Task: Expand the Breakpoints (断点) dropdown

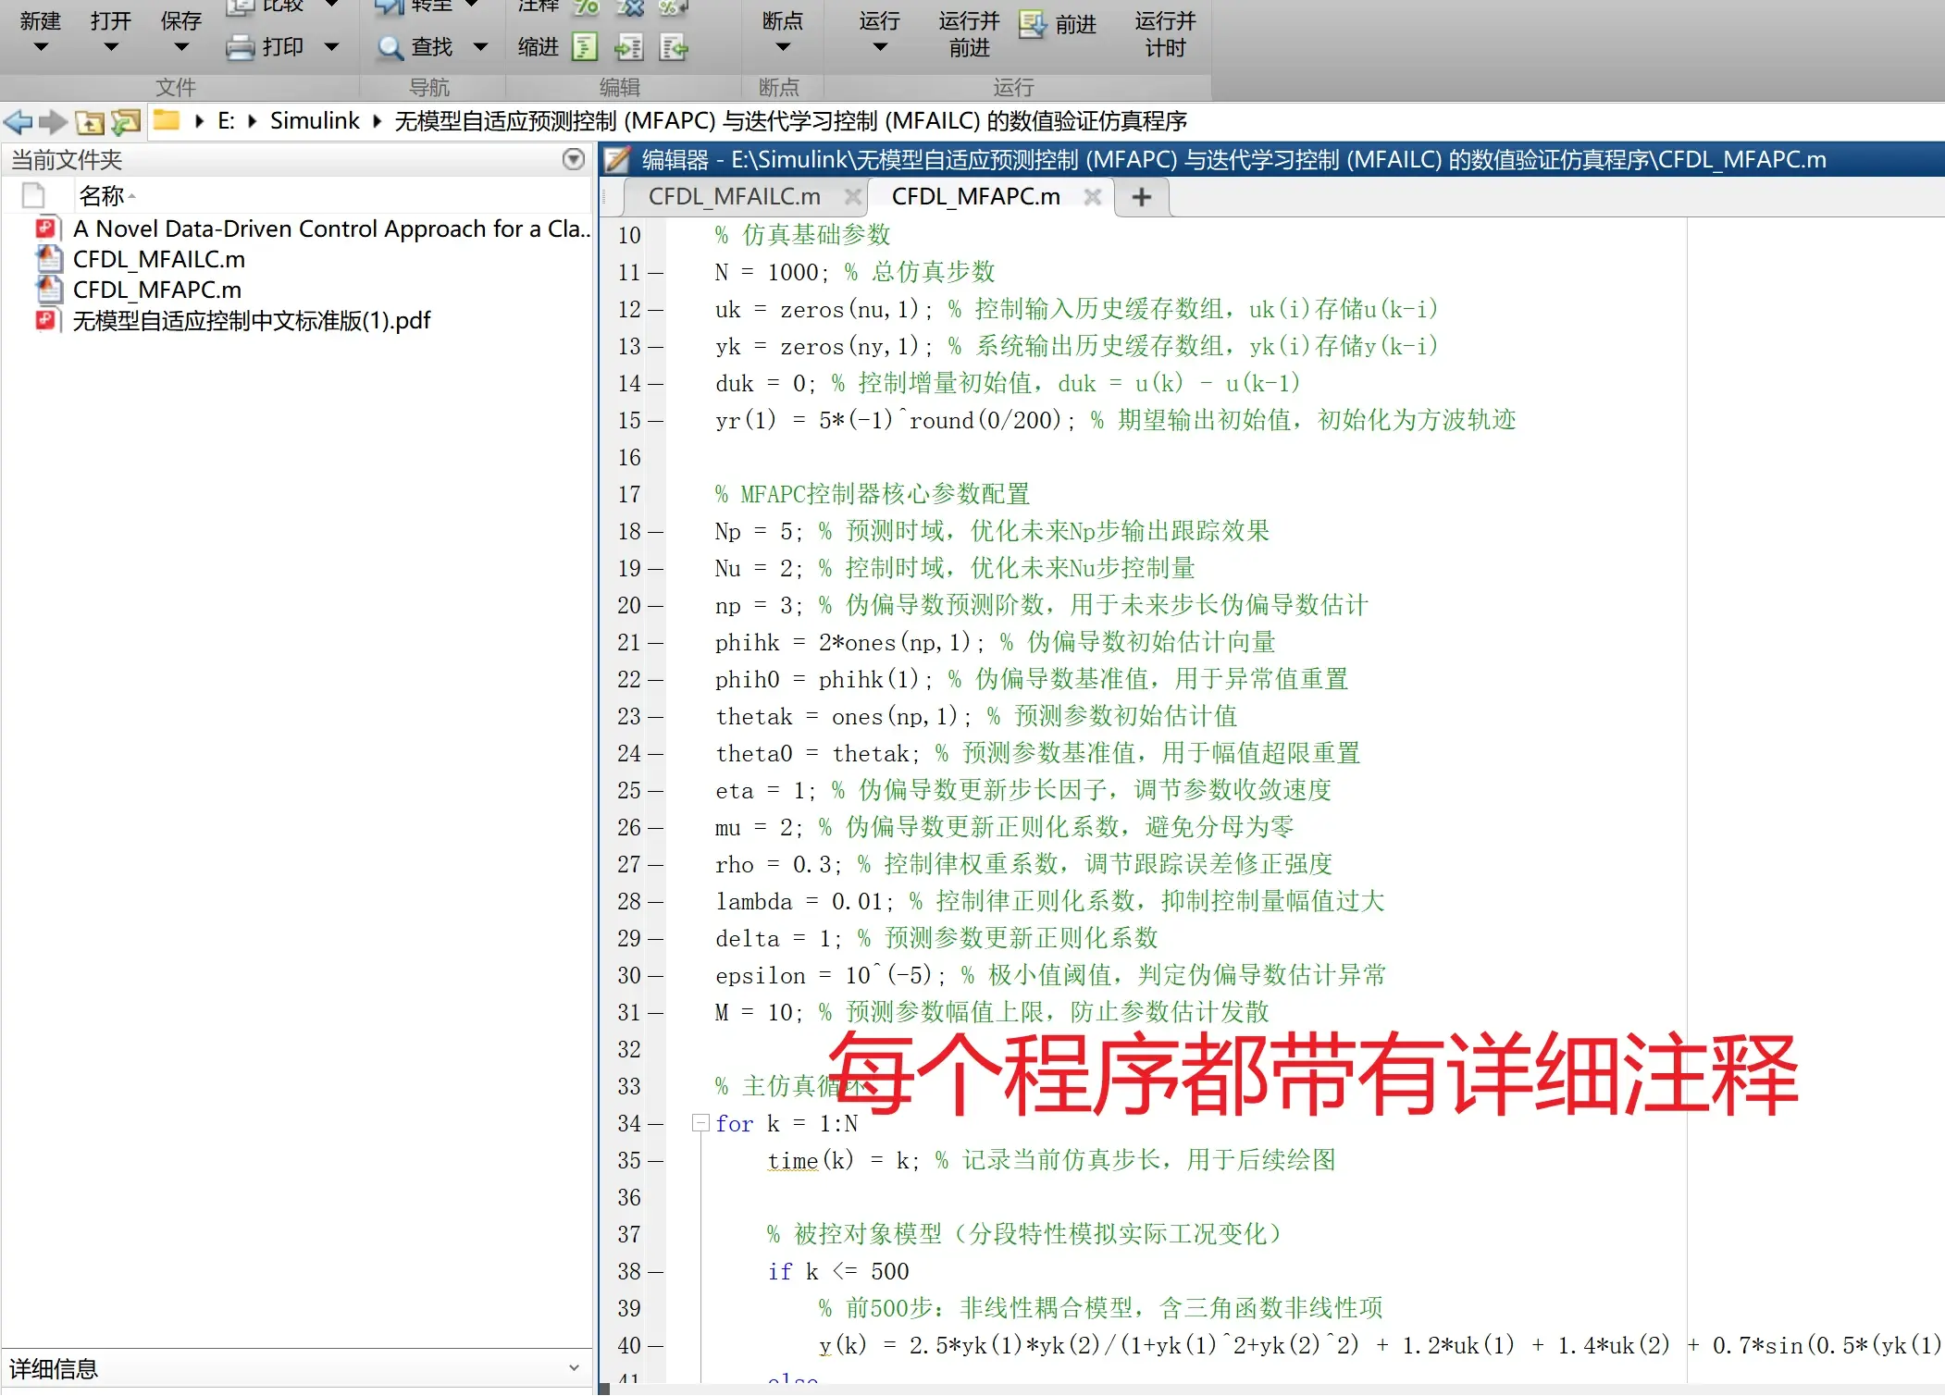Action: (783, 46)
